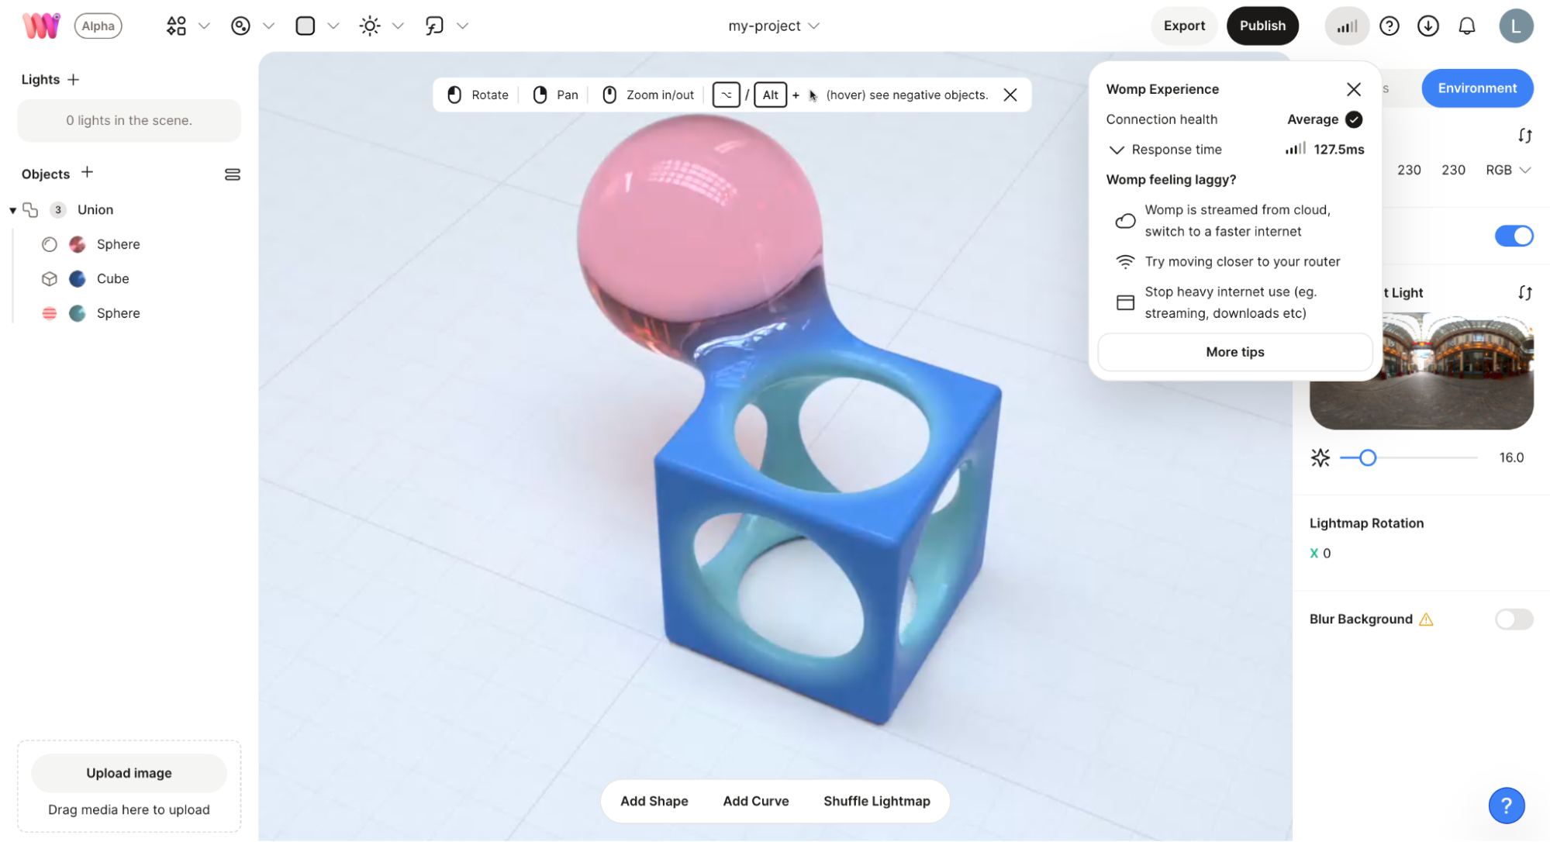Enable the Blur Background toggle
This screenshot has height=842, width=1550.
click(x=1514, y=619)
